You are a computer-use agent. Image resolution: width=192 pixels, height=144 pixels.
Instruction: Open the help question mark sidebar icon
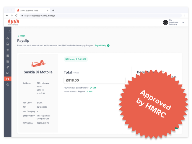tap(8, 85)
